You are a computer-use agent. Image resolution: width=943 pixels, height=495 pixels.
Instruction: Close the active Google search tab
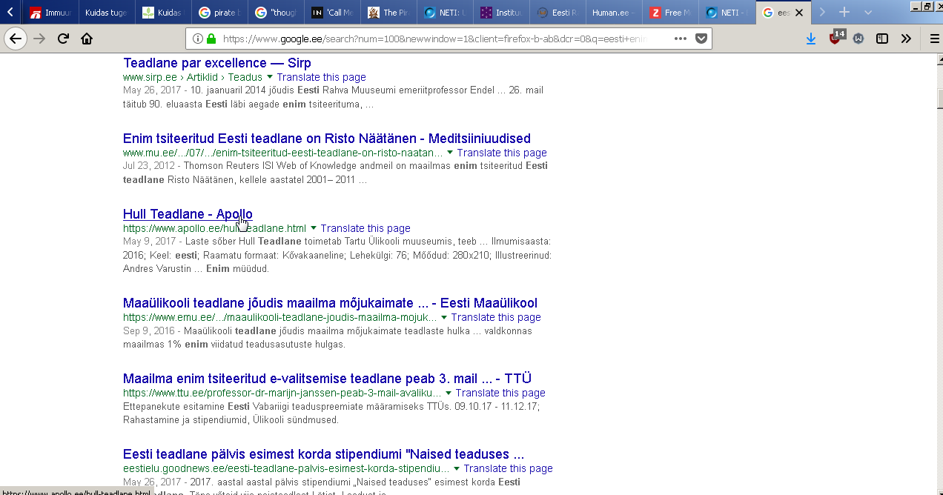(x=799, y=13)
